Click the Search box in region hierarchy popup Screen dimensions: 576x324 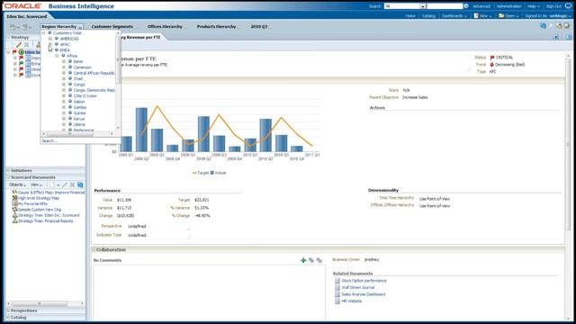(80, 140)
